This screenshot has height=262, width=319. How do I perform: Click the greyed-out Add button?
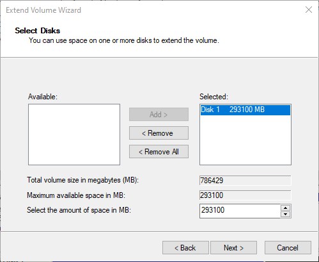click(x=159, y=115)
